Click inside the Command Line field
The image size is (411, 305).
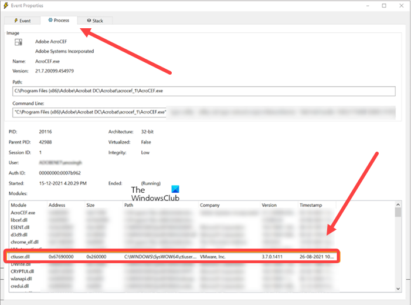(203, 112)
